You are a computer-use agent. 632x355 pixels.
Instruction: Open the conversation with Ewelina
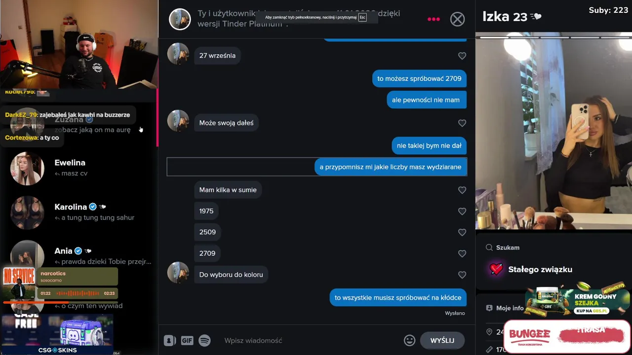pos(79,168)
